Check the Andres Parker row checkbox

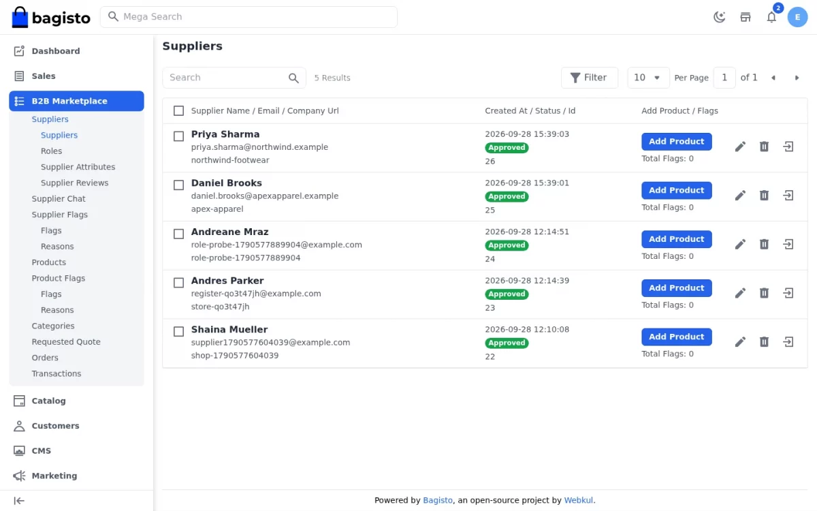click(178, 283)
